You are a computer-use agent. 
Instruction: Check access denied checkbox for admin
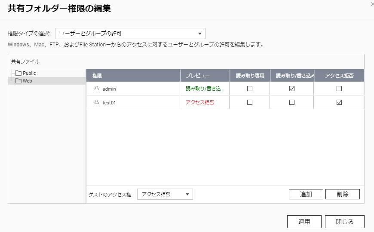click(x=339, y=89)
